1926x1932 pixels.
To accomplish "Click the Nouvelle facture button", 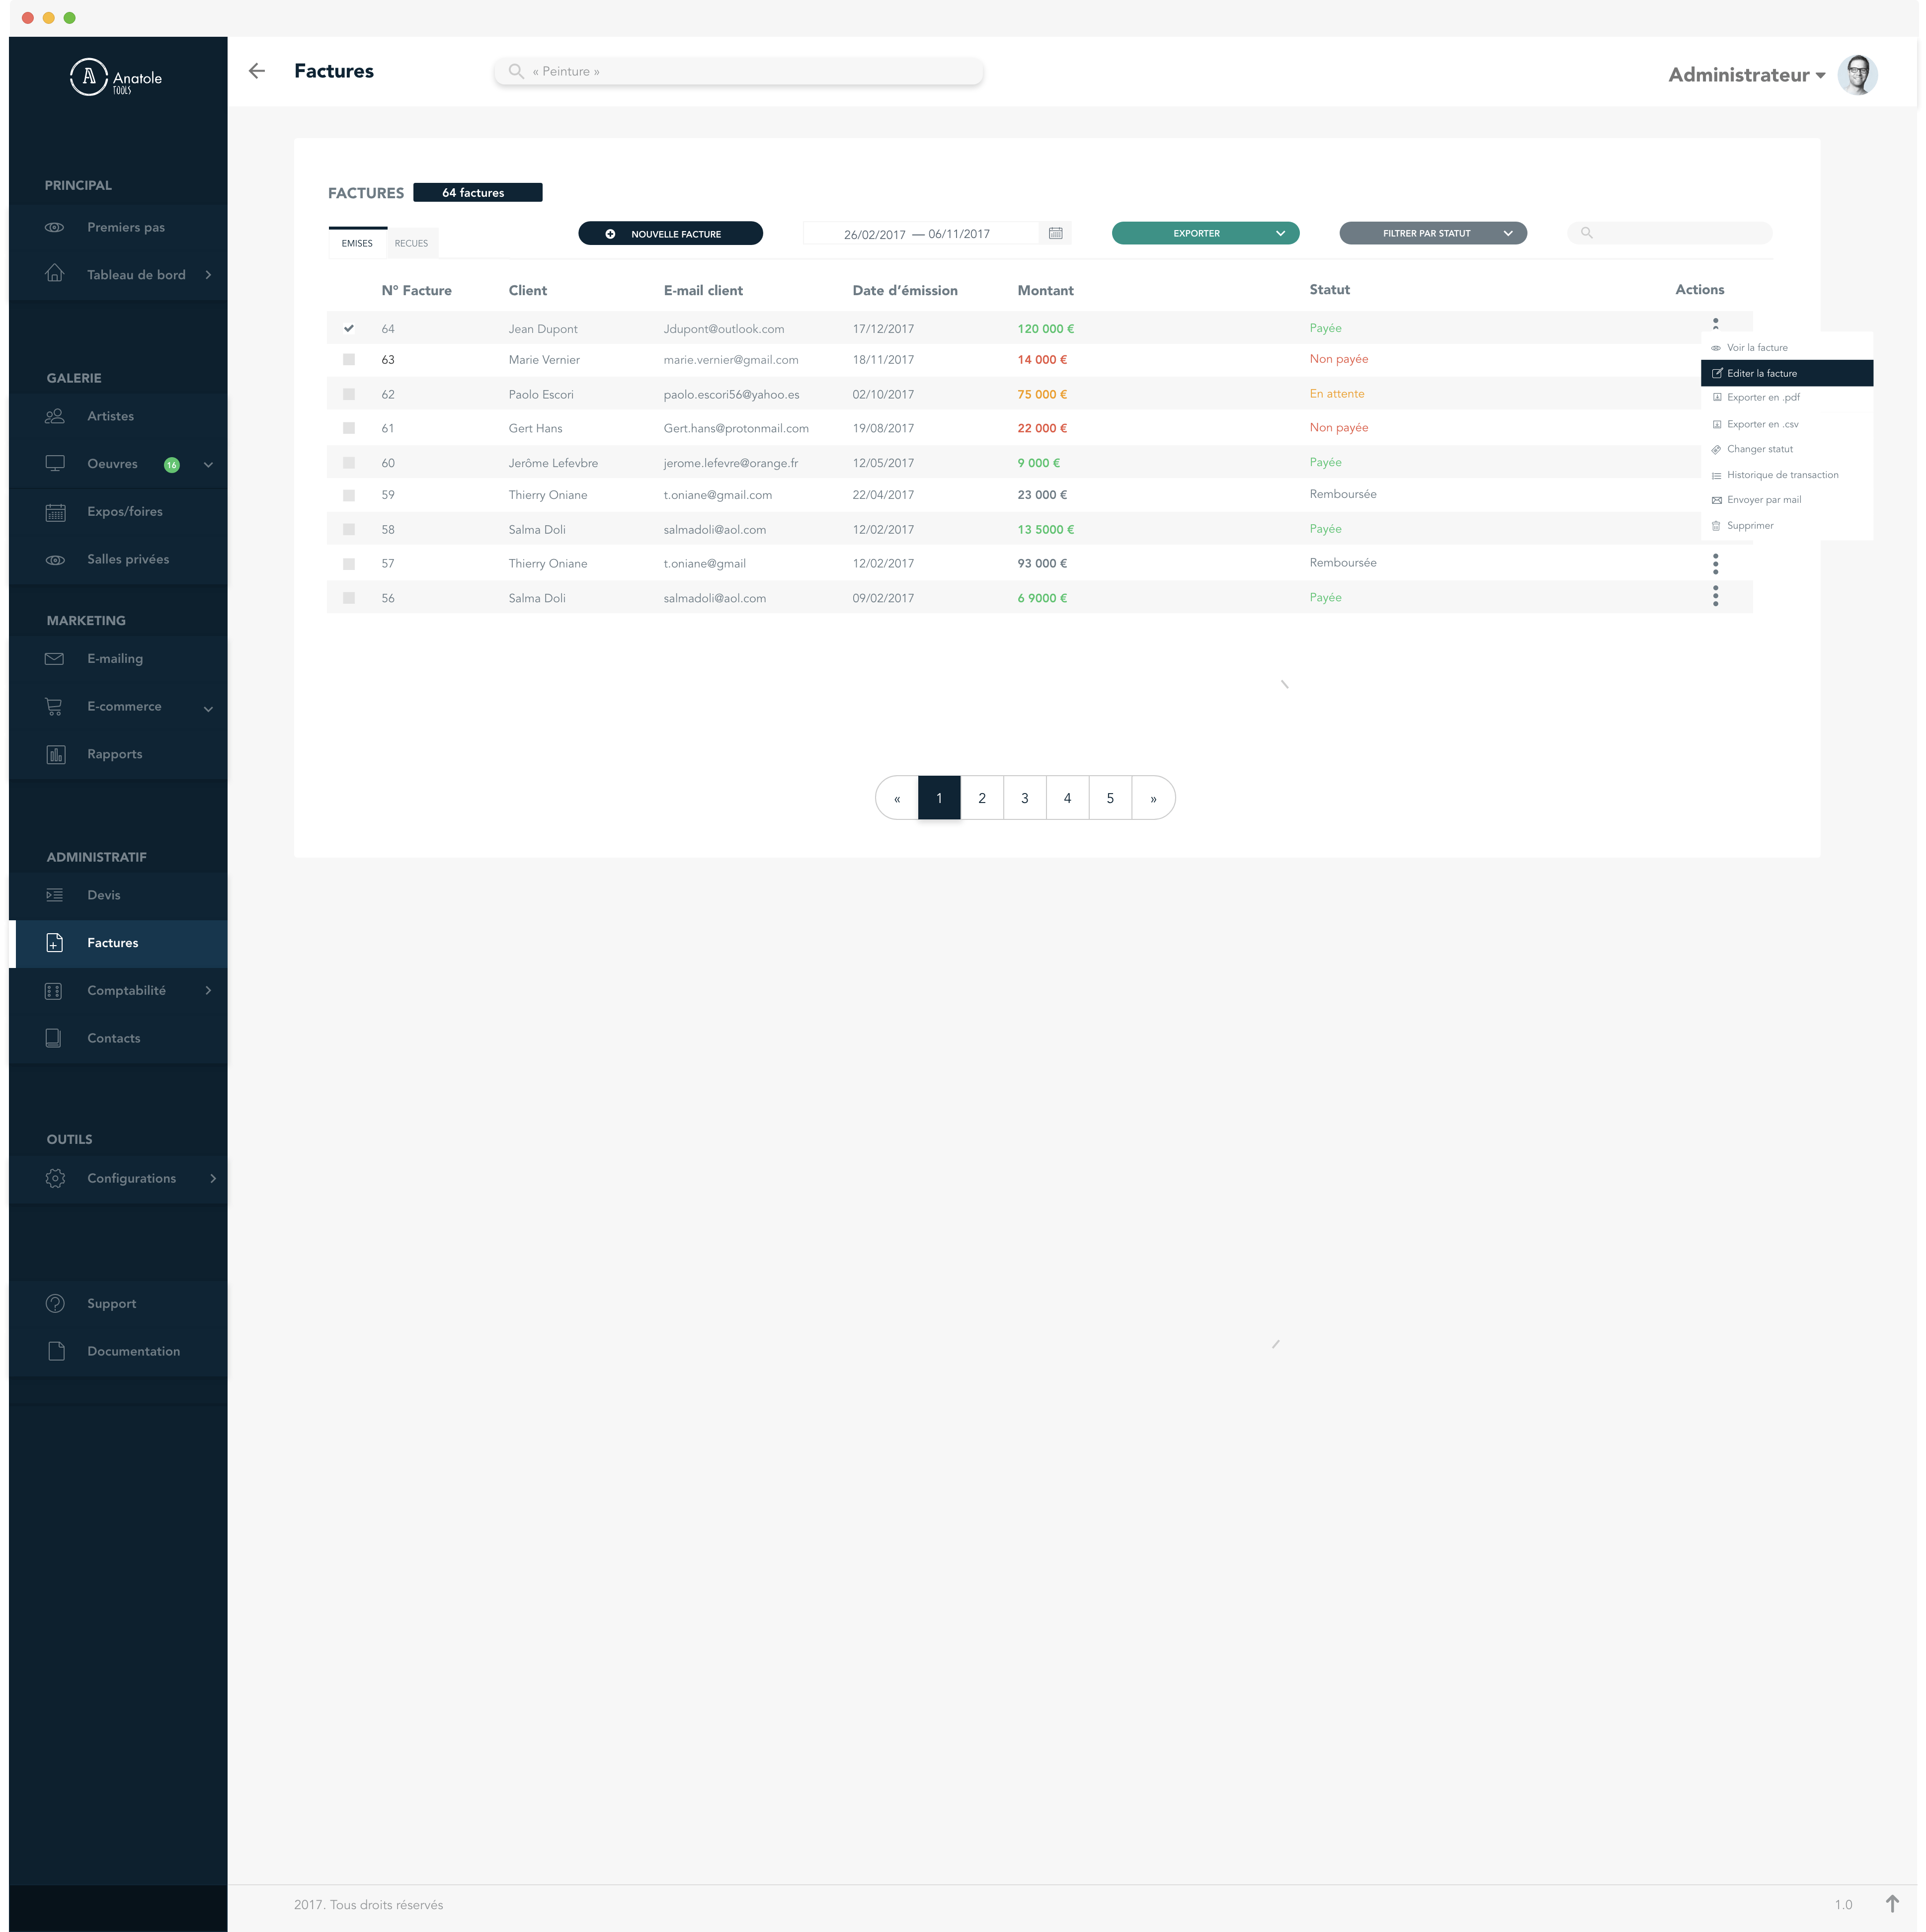I will coord(670,233).
